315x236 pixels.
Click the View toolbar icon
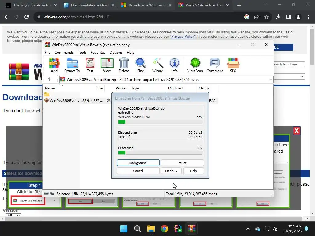pos(107,65)
